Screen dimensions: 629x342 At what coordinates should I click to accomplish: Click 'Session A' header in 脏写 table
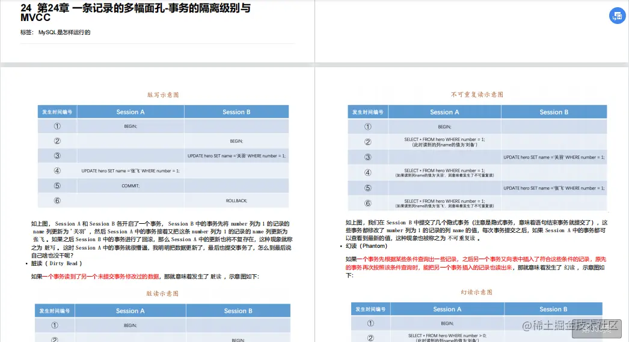pos(130,112)
